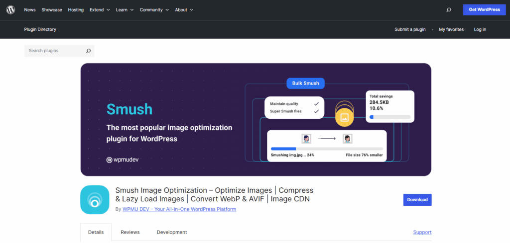Click the Smush banner image
The image size is (510, 243).
[x=255, y=120]
